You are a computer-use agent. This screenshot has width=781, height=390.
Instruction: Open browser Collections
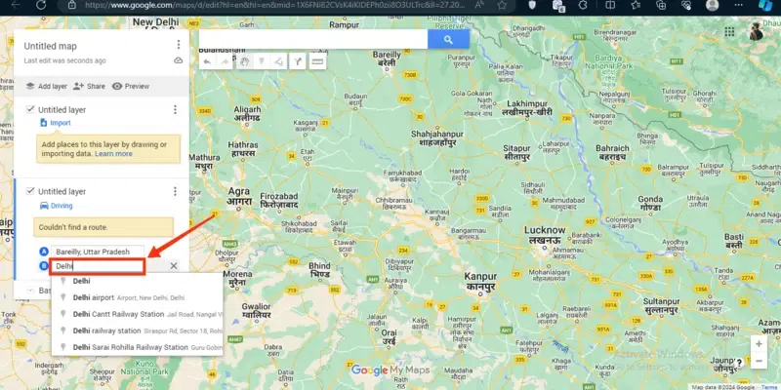661,5
